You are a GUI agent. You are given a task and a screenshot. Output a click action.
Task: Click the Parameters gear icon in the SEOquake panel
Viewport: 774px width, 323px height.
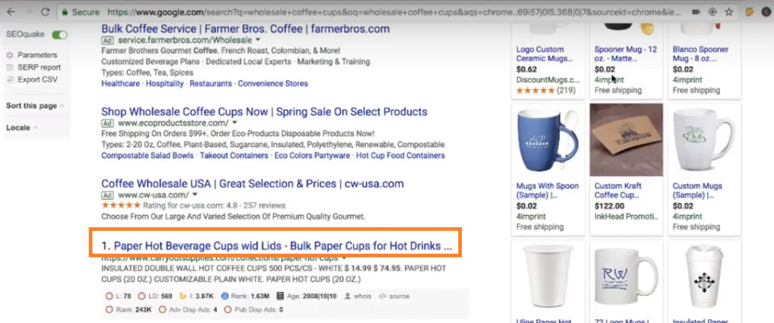click(x=10, y=55)
